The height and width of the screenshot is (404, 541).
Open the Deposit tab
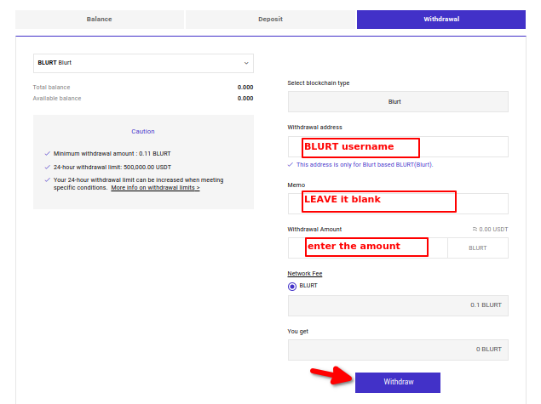tap(271, 20)
